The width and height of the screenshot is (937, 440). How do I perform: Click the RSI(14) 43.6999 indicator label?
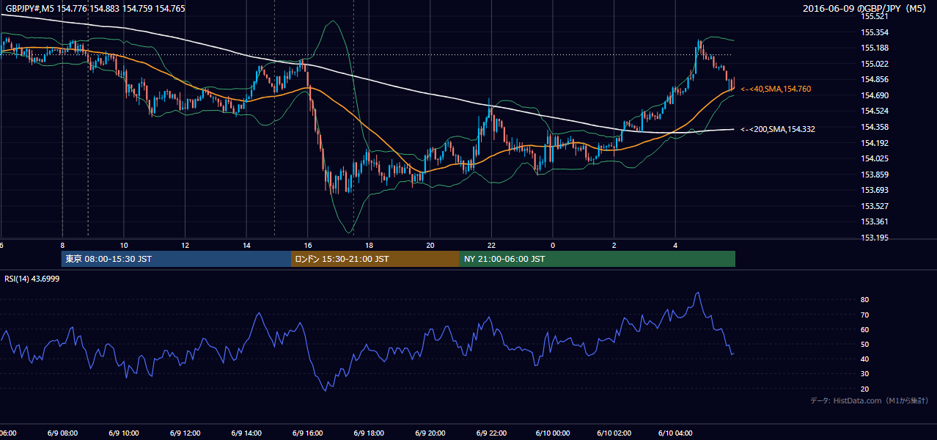click(32, 279)
